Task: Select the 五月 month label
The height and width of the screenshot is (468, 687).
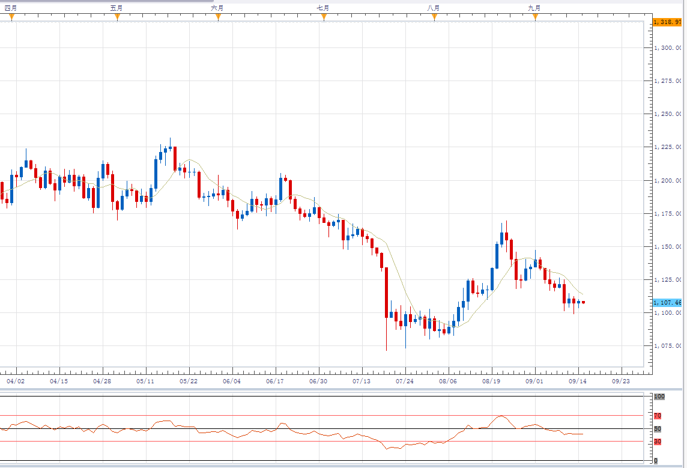Action: click(116, 8)
